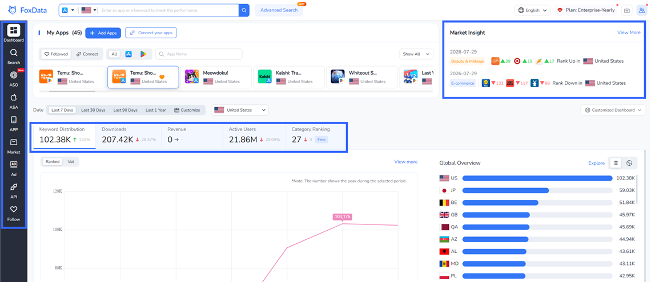Image resolution: width=651 pixels, height=282 pixels.
Task: Click the Kalshi app icon
Action: pyautogui.click(x=264, y=76)
